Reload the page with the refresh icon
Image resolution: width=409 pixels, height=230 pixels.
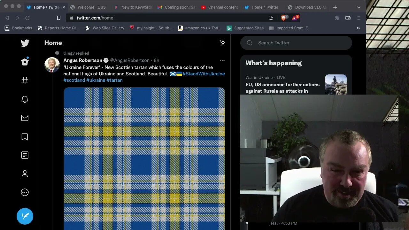(x=27, y=18)
